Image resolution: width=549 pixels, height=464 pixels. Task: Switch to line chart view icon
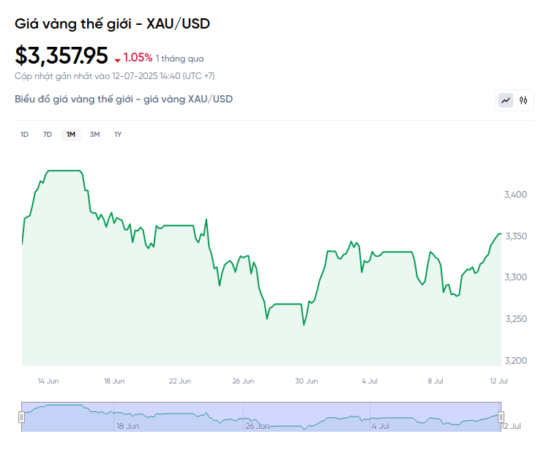pyautogui.click(x=506, y=100)
